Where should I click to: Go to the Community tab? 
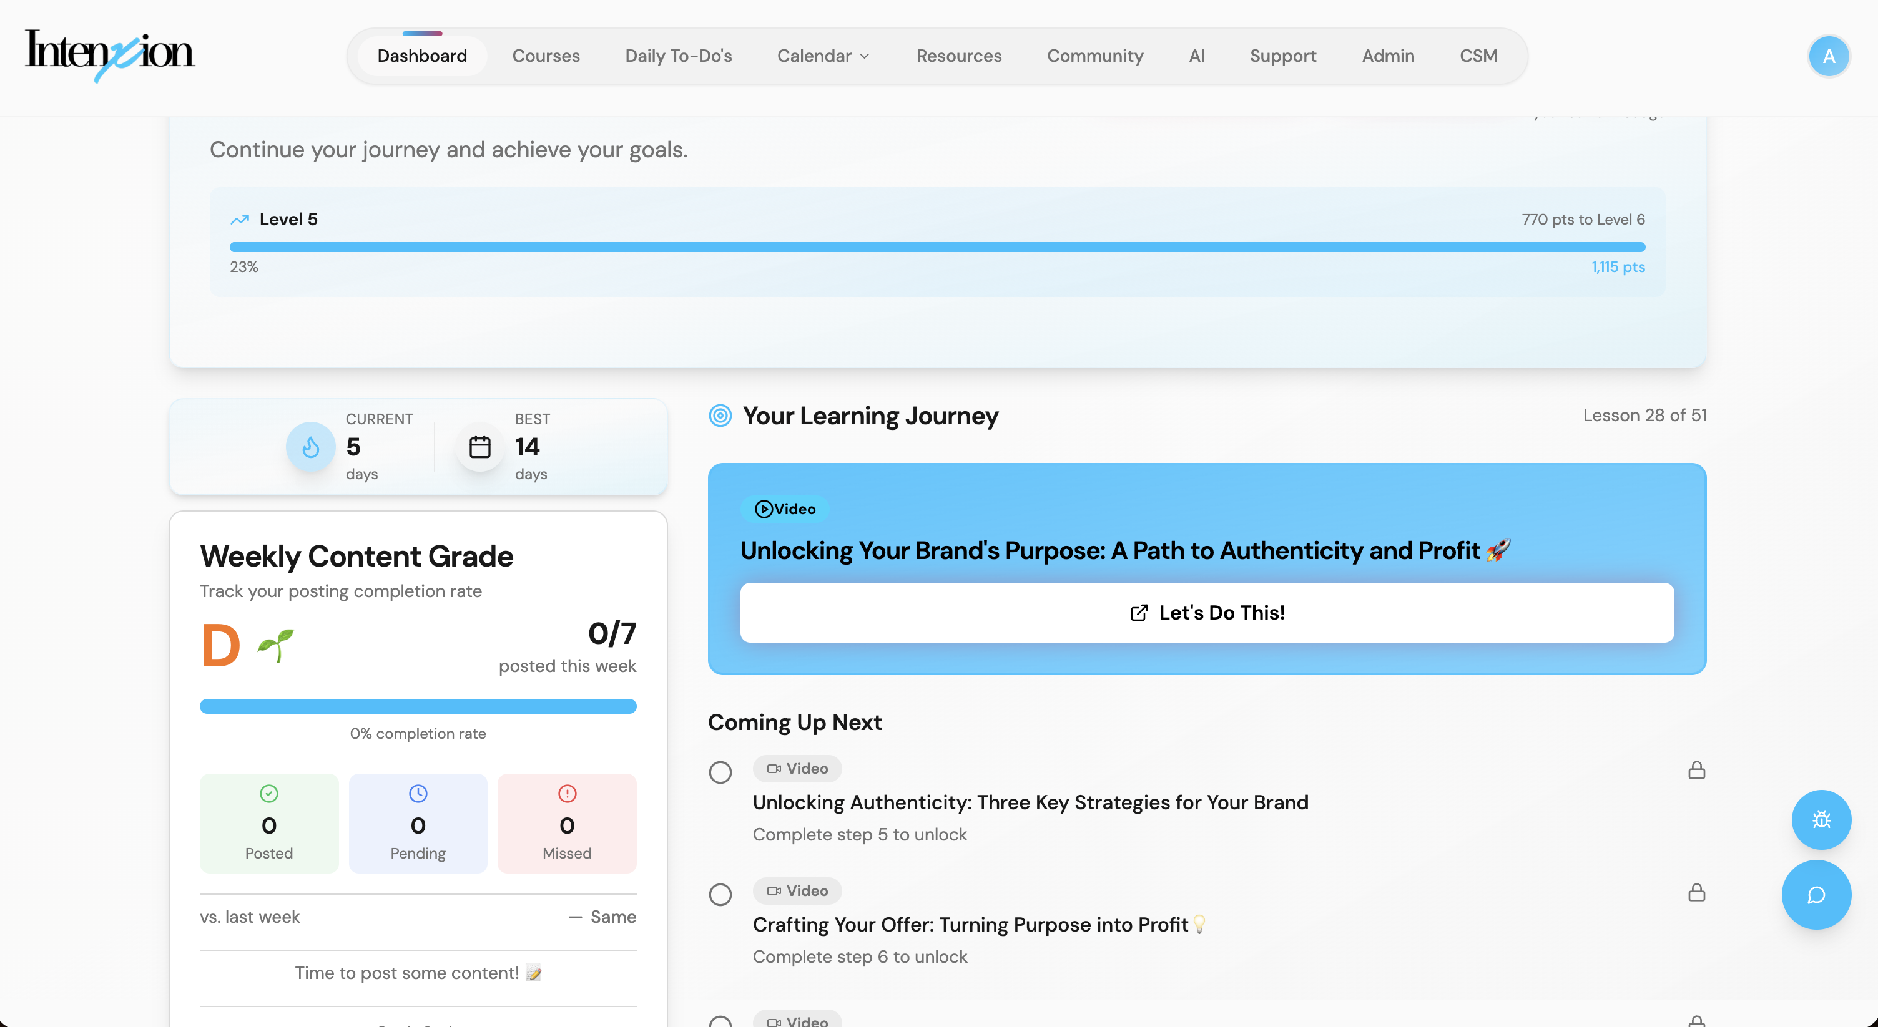[1094, 56]
